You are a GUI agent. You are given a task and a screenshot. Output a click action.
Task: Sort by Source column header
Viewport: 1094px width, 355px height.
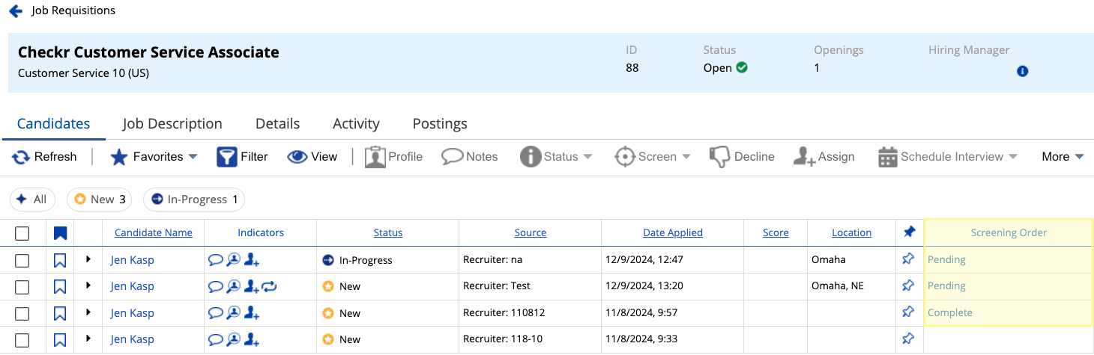coord(531,232)
